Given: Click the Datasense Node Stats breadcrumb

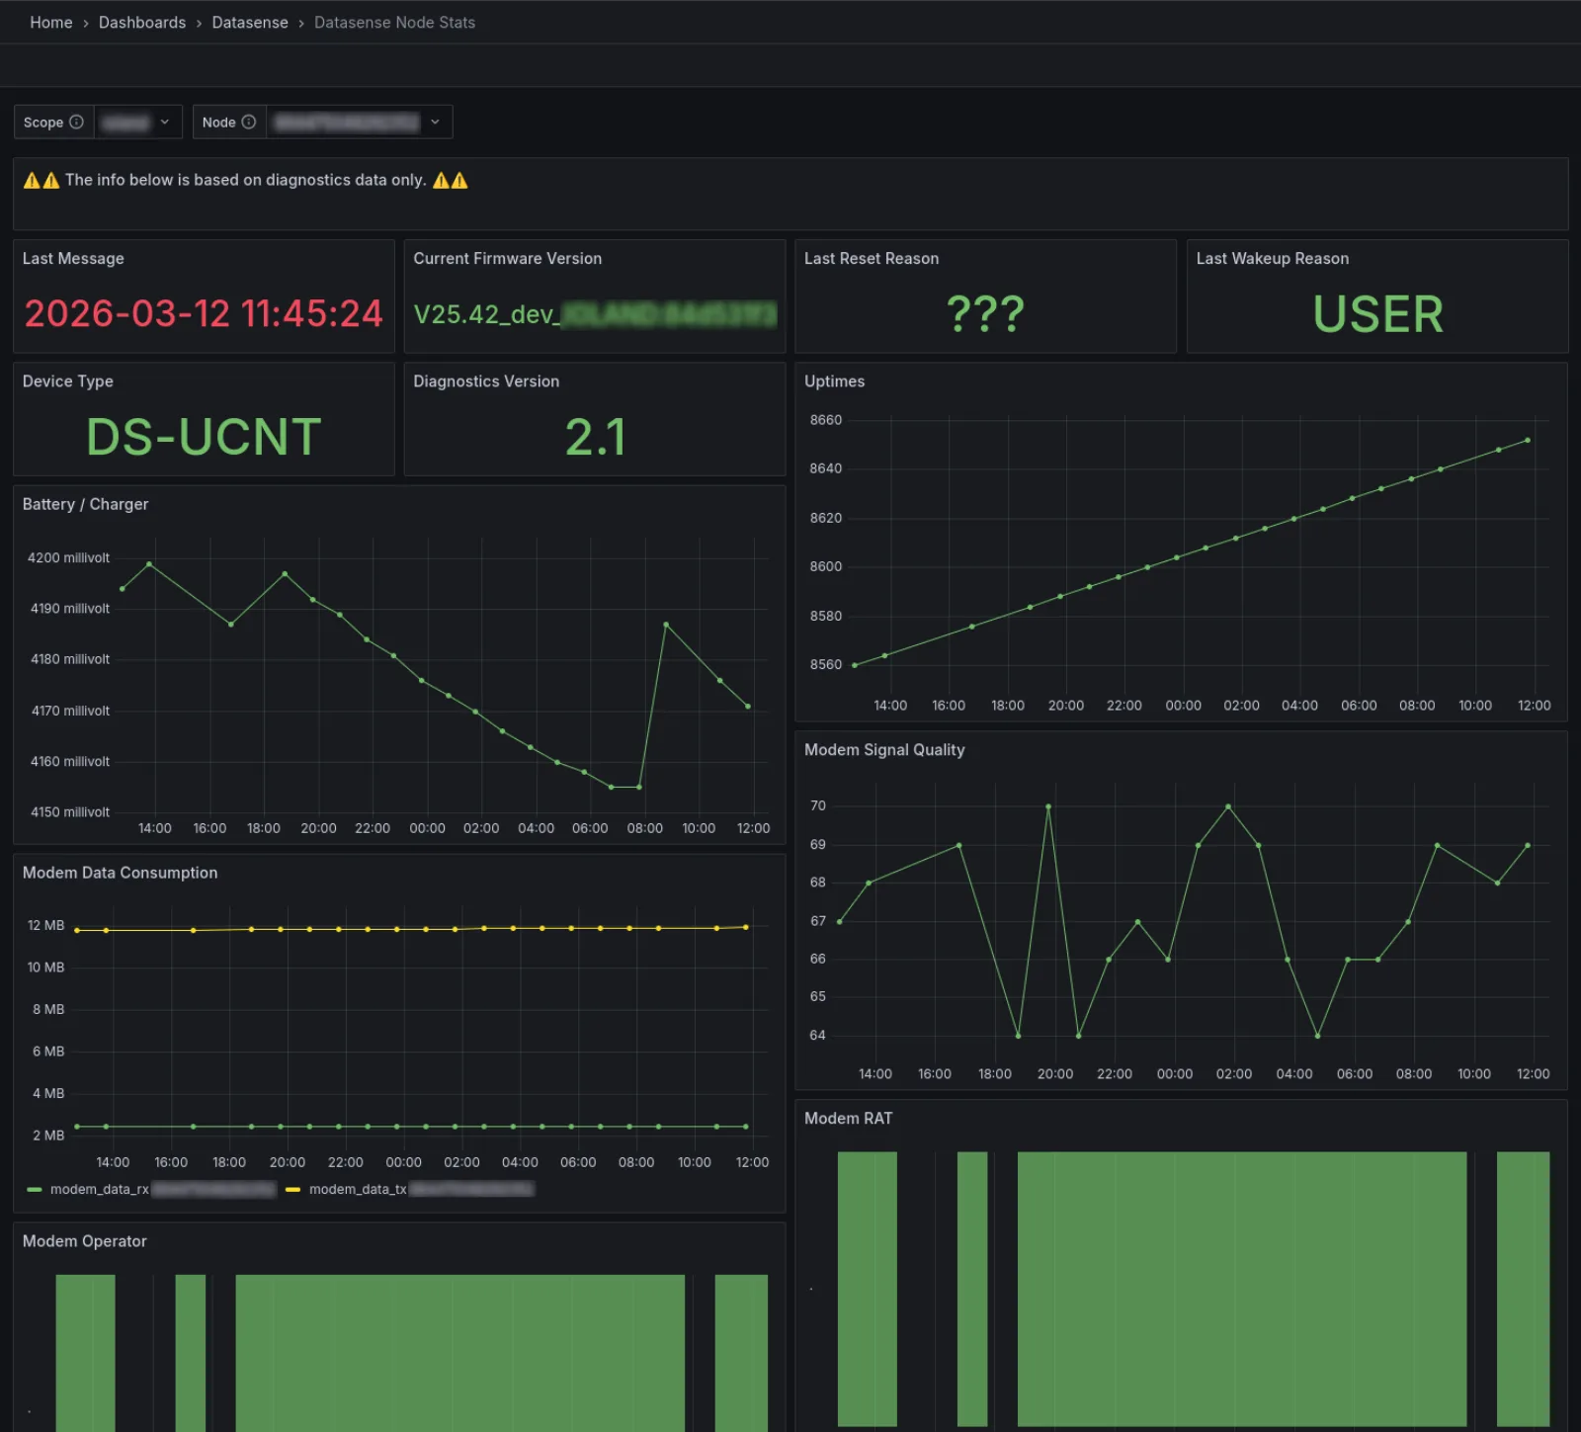Looking at the screenshot, I should 394,22.
